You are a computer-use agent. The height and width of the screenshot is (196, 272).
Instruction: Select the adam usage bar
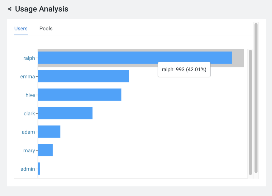point(49,132)
